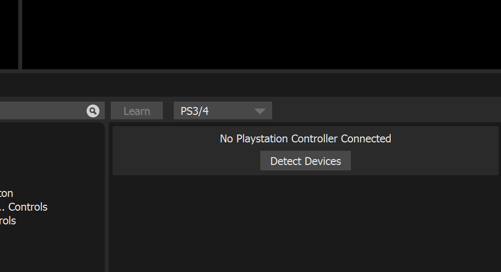Click the magnifying glass search icon
Viewport: 501px width, 272px height.
click(93, 111)
